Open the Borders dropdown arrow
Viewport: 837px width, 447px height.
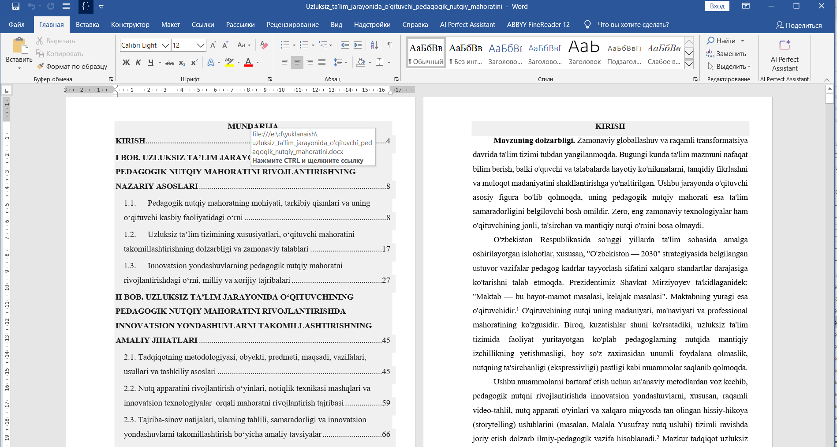(x=389, y=63)
